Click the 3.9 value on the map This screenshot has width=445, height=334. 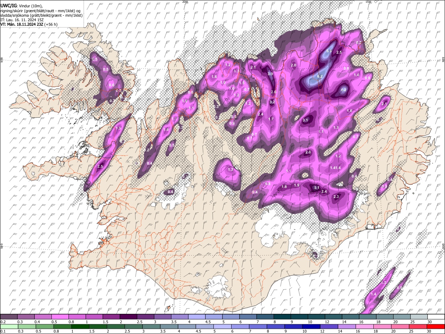[x=270, y=74]
